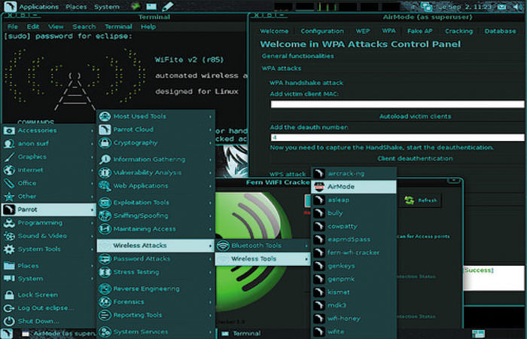Image resolution: width=527 pixels, height=339 pixels.
Task: Expand the Information Gathering category
Action: [x=148, y=159]
